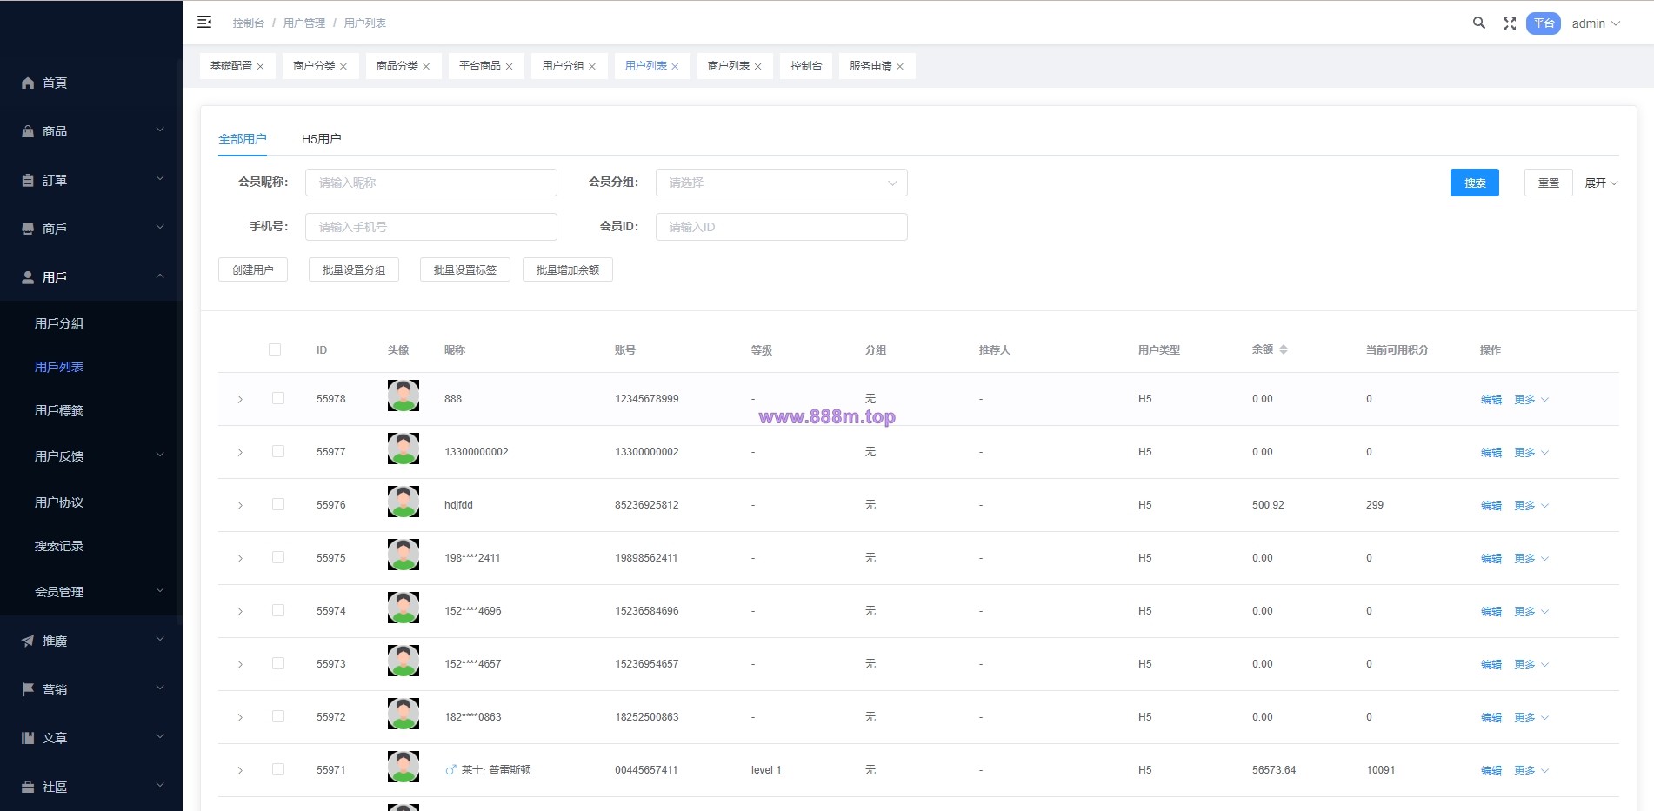Focus the 会员昵称 input field
Screen dimensions: 1654x811
coord(431,183)
